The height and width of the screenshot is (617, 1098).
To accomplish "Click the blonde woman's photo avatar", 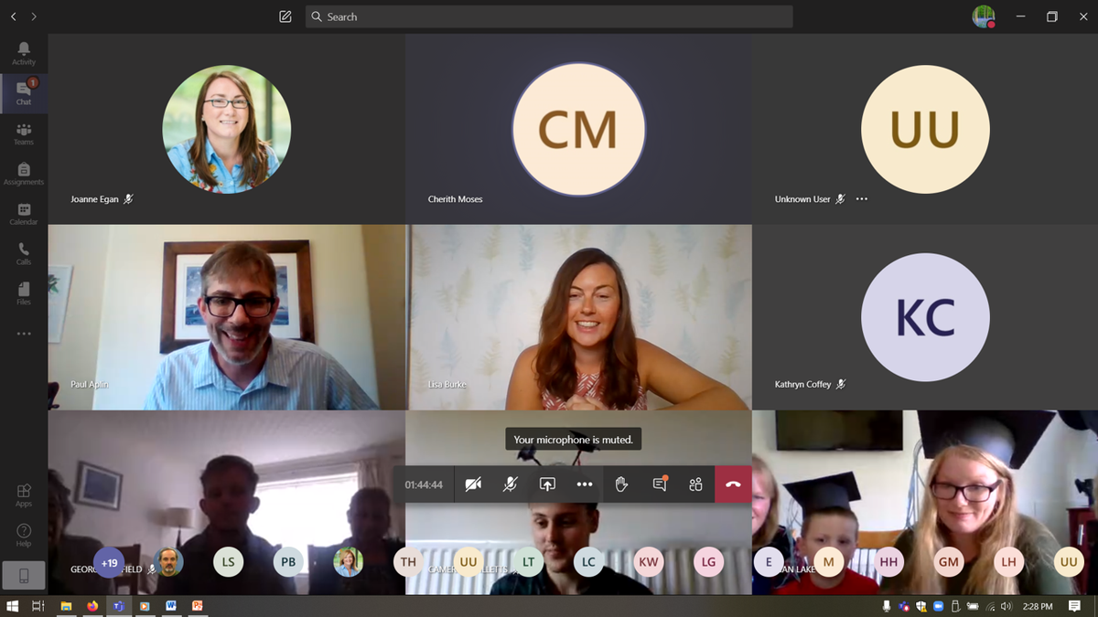I will (348, 562).
